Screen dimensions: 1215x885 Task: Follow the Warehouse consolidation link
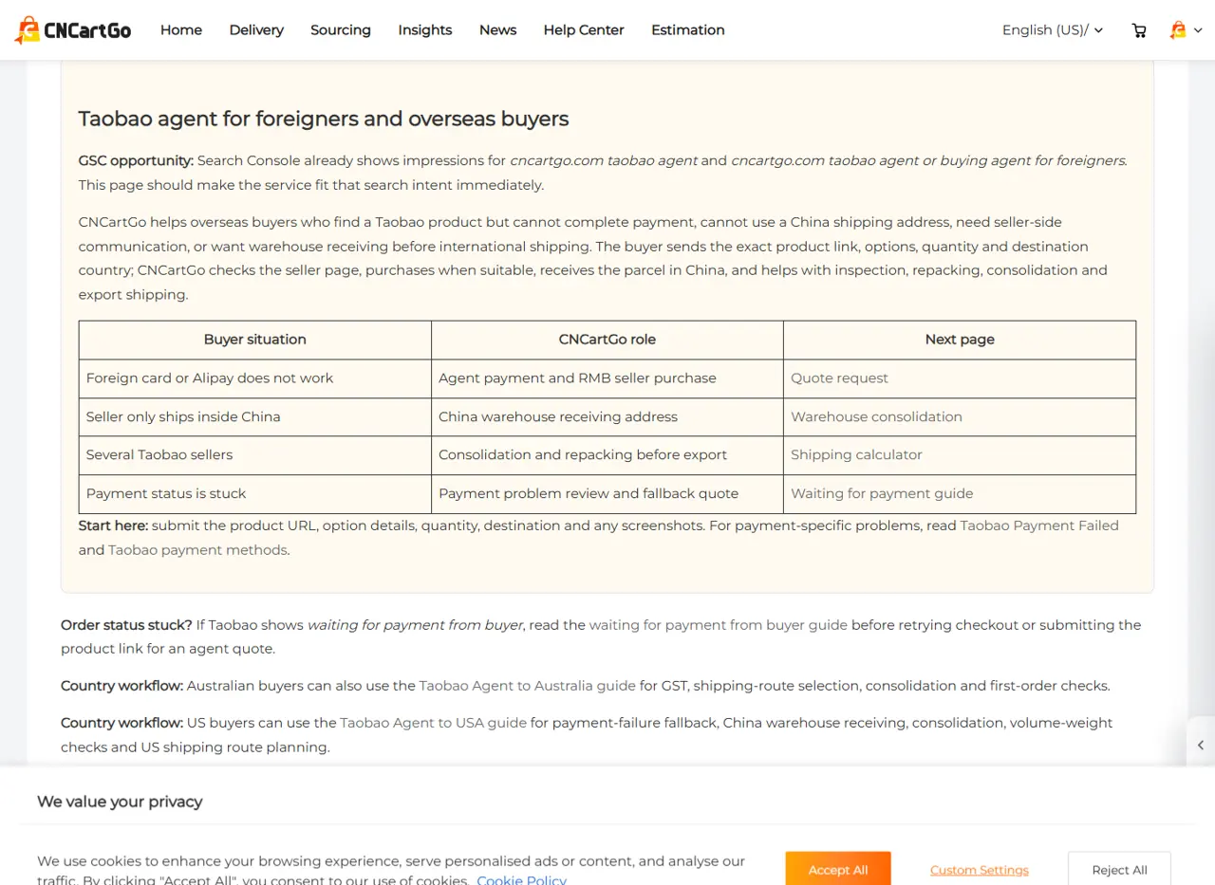(x=876, y=417)
